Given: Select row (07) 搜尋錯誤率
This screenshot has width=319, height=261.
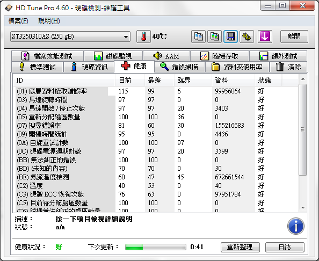Looking at the screenshot, I should pyautogui.click(x=156, y=126).
